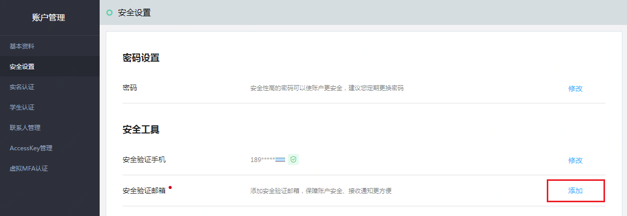Click the green circle icon beside 安全设置 title

coord(109,12)
